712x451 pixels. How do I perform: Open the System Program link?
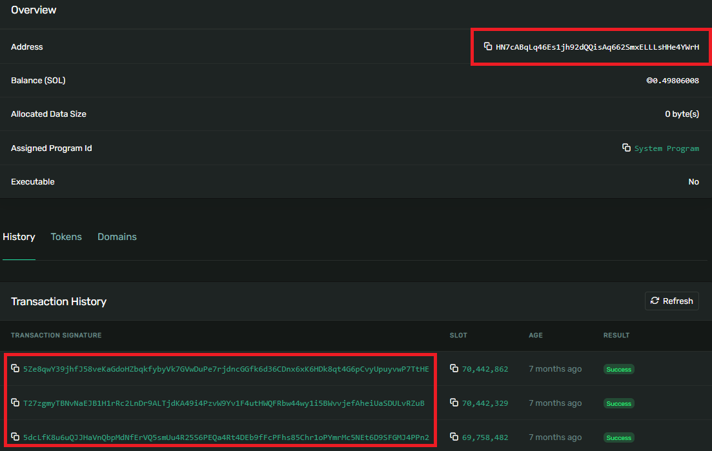pos(666,148)
